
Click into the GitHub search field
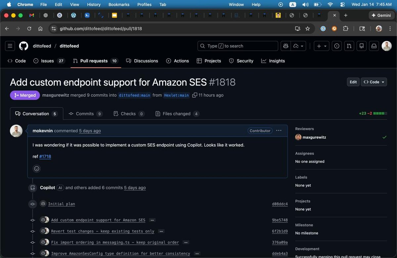(x=238, y=46)
